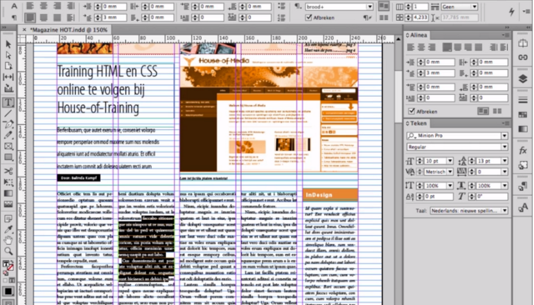The width and height of the screenshot is (534, 305).
Task: Select the Eyedropper tool
Action: click(8, 230)
